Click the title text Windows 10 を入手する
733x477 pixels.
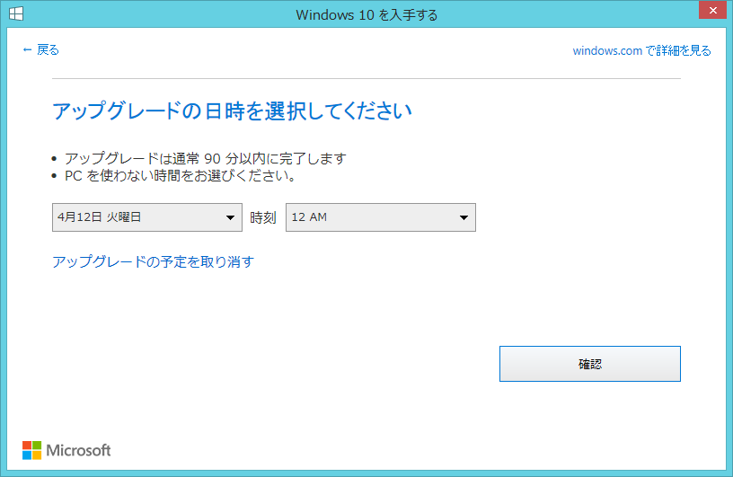point(367,15)
